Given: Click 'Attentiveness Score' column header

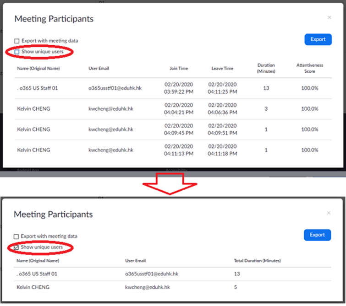Looking at the screenshot, I should tap(310, 68).
